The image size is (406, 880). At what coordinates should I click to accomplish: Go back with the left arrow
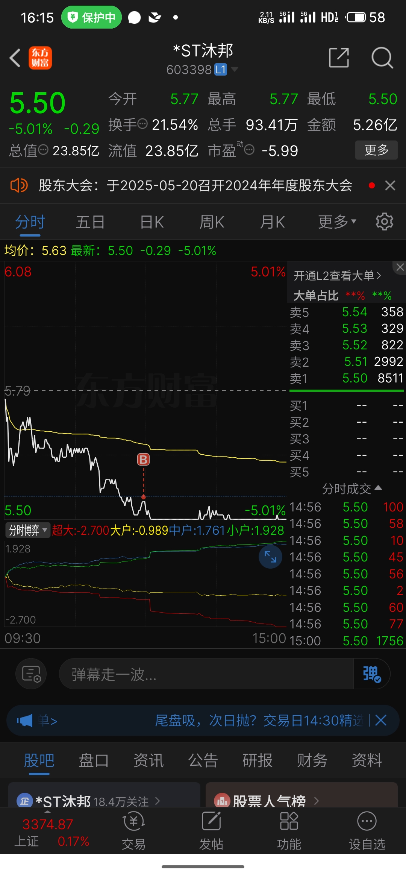(x=15, y=58)
